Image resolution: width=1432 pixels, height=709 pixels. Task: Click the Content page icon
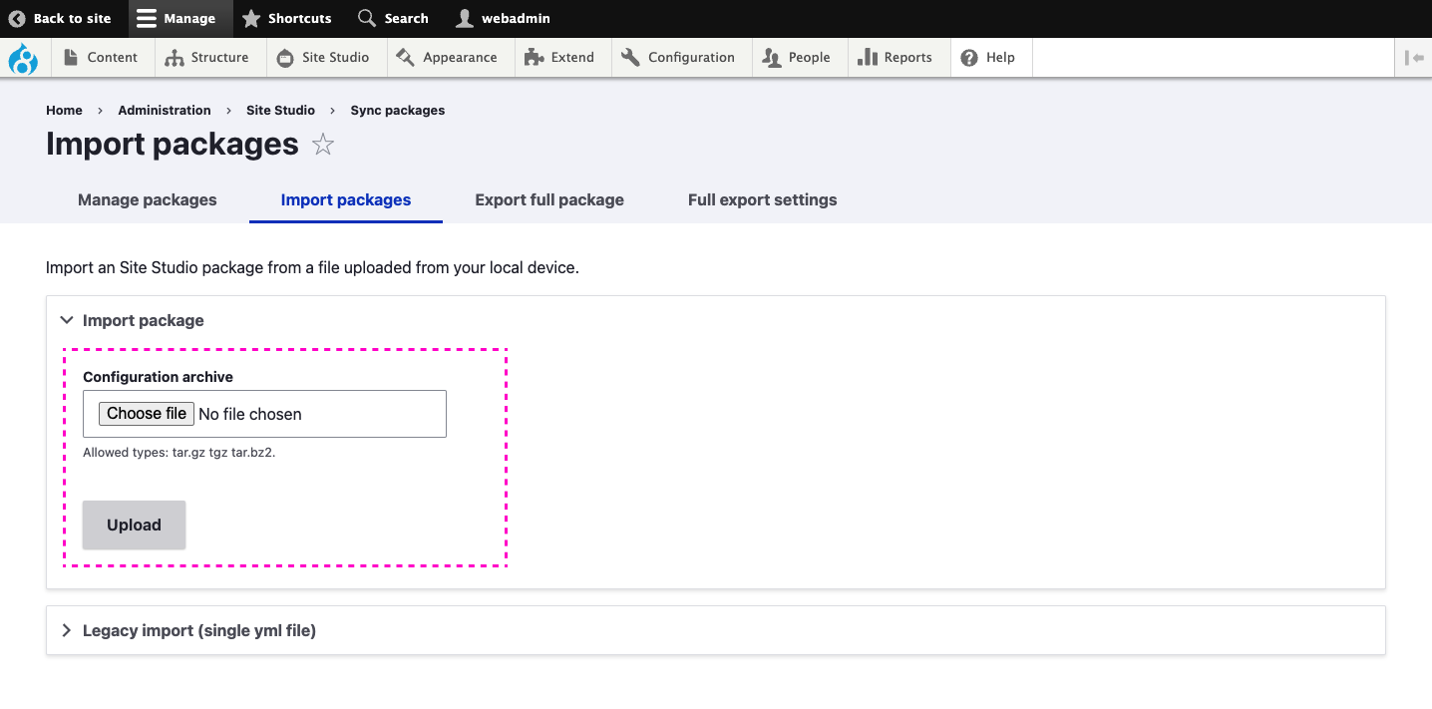click(x=71, y=57)
